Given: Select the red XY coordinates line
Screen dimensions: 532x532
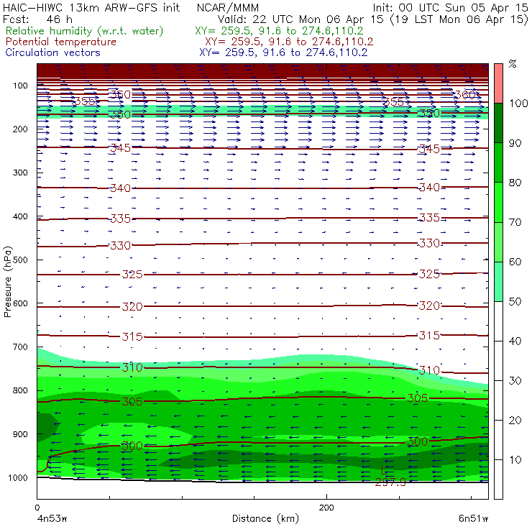Looking at the screenshot, I should [x=289, y=42].
